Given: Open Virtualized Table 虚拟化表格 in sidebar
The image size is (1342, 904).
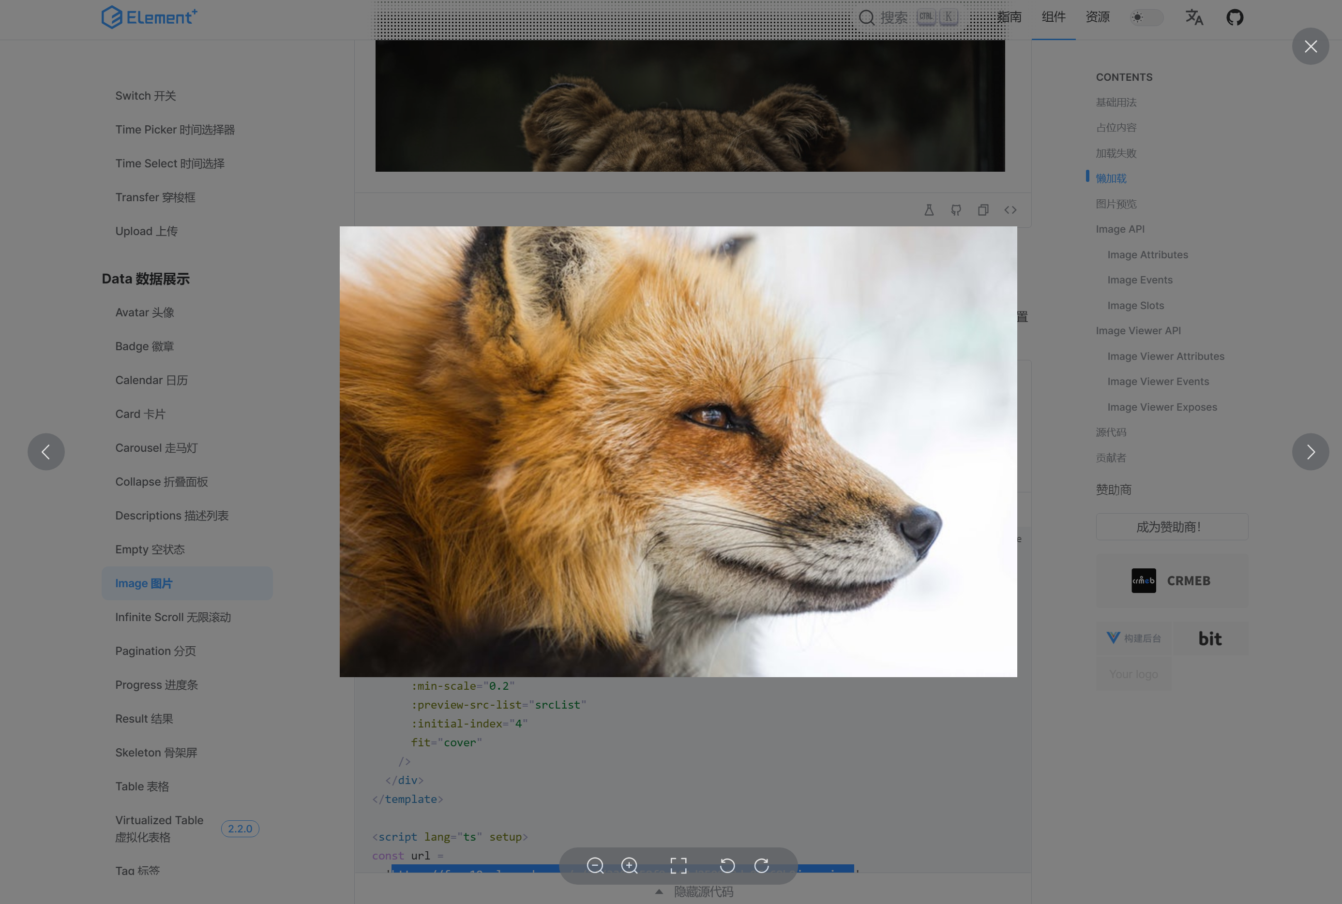Looking at the screenshot, I should pos(159,829).
